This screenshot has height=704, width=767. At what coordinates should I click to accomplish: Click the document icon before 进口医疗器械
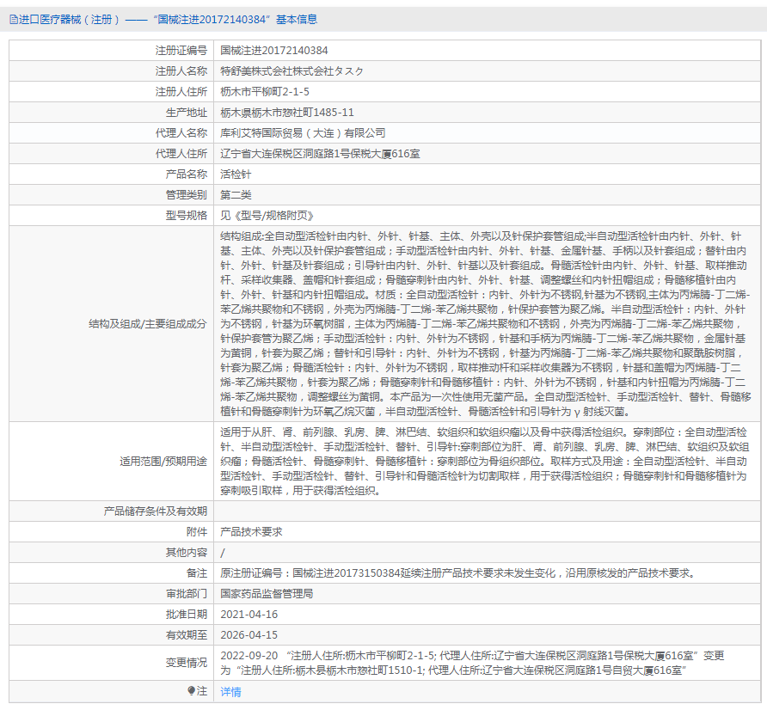[x=13, y=19]
